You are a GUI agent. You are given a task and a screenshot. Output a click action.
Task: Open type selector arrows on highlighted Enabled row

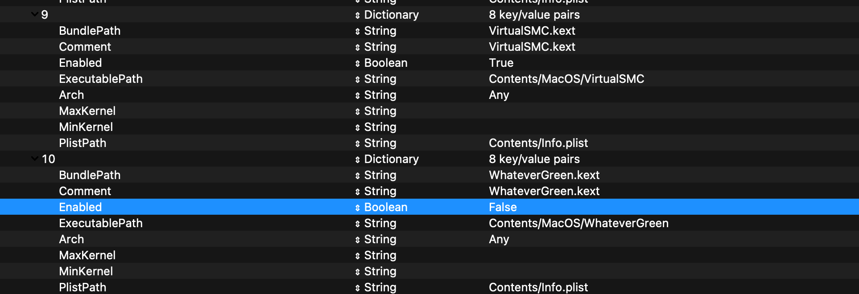pyautogui.click(x=357, y=208)
